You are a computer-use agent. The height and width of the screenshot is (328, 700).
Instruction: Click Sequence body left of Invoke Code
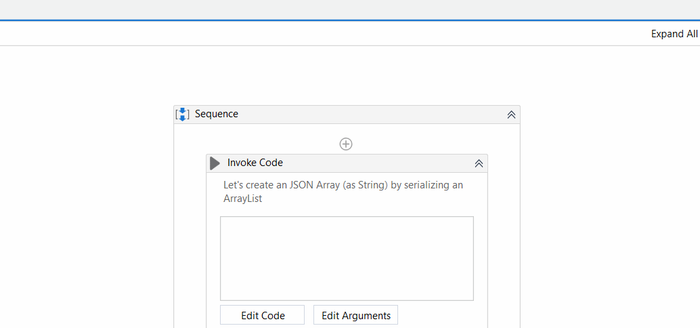(x=190, y=237)
